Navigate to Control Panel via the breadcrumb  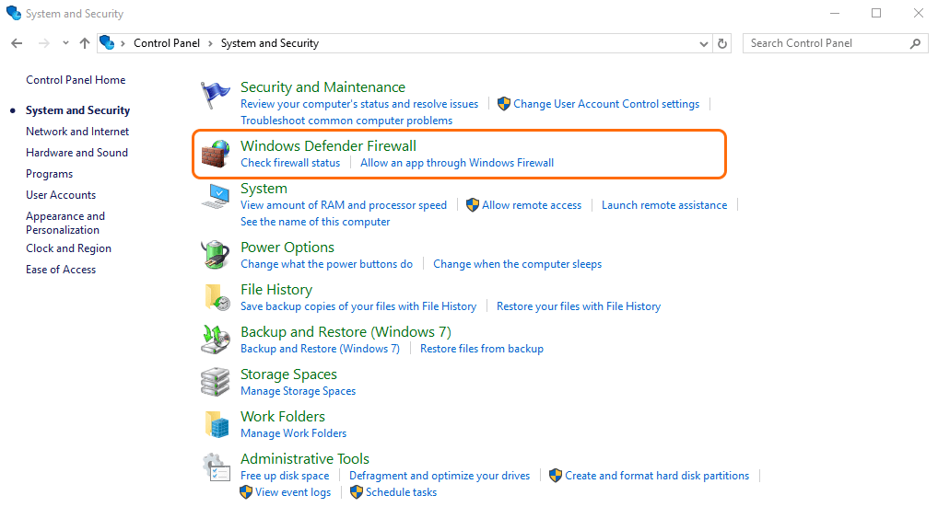(167, 42)
